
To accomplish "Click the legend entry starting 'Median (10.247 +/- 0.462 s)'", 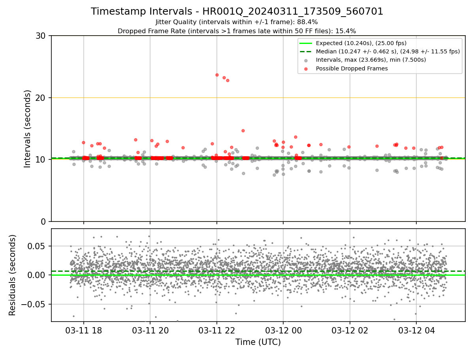I will (388, 51).
